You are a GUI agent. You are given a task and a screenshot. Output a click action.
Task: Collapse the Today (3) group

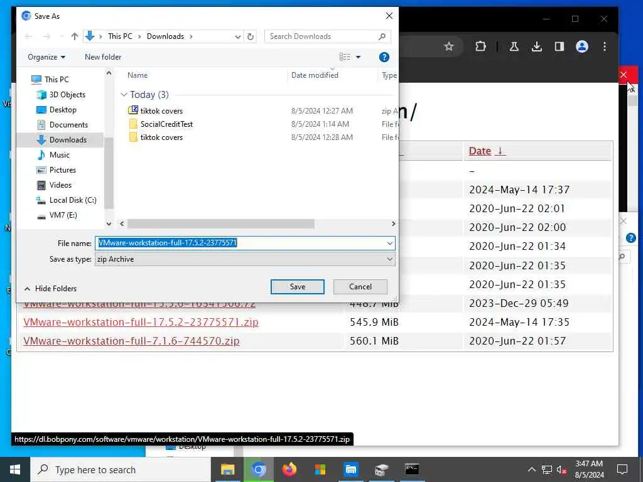click(124, 95)
